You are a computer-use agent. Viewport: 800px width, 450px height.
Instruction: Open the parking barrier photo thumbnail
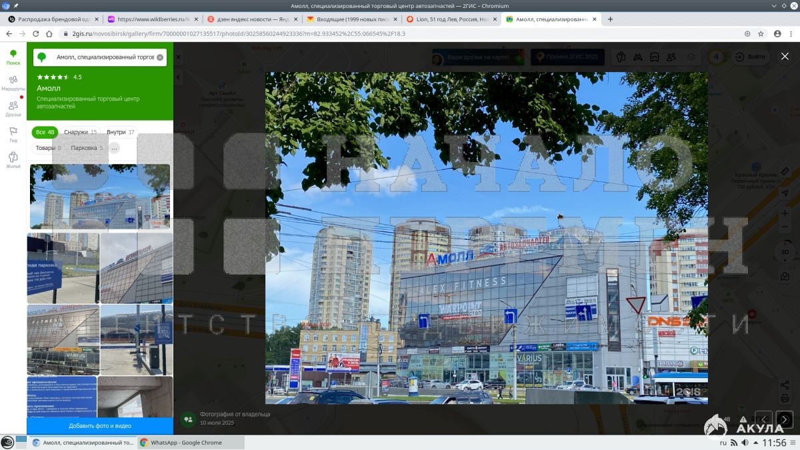pos(136,340)
